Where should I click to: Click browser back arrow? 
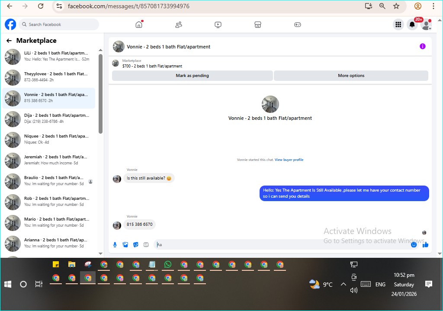point(10,6)
